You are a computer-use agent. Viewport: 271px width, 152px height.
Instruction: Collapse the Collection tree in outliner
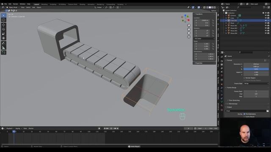[x=224, y=13]
